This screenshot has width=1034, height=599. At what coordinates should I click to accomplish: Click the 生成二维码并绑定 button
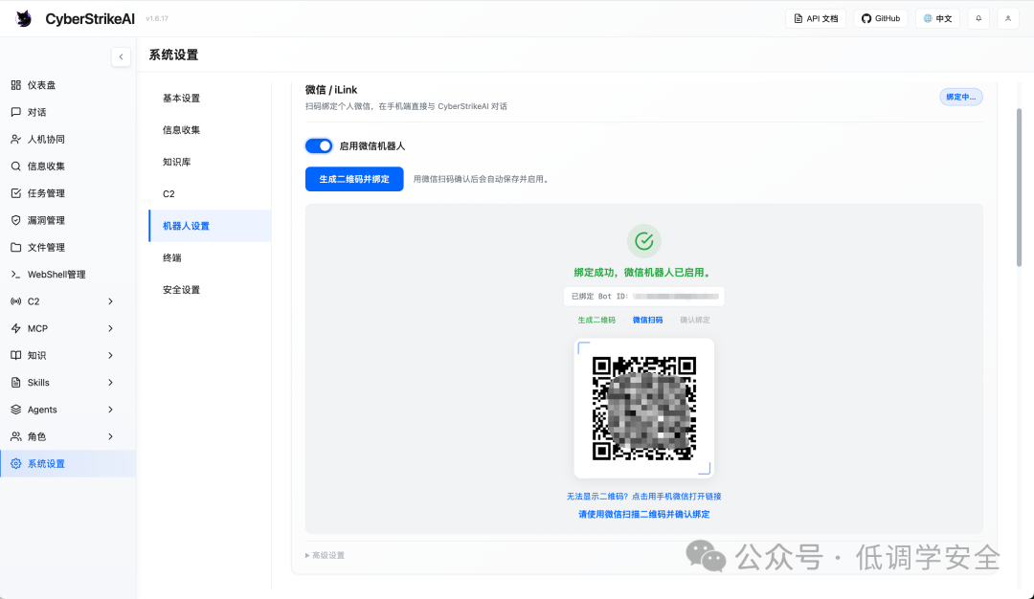354,179
